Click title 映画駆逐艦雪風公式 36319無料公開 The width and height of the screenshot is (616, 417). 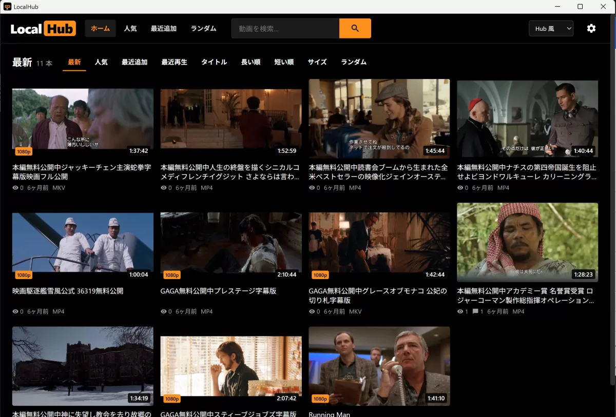tap(68, 291)
